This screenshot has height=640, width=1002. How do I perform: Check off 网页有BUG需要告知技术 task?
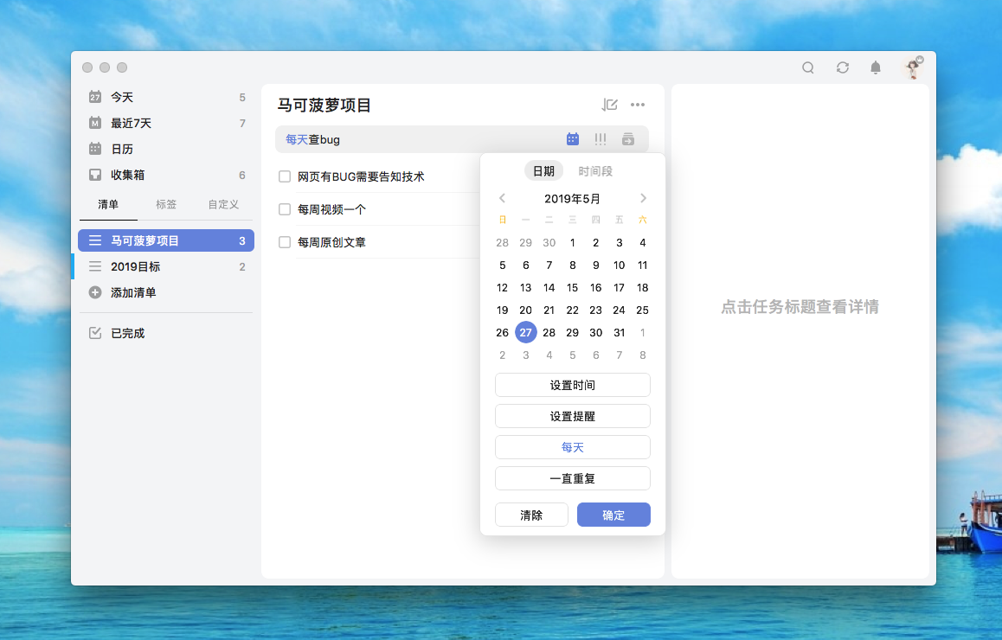point(285,176)
